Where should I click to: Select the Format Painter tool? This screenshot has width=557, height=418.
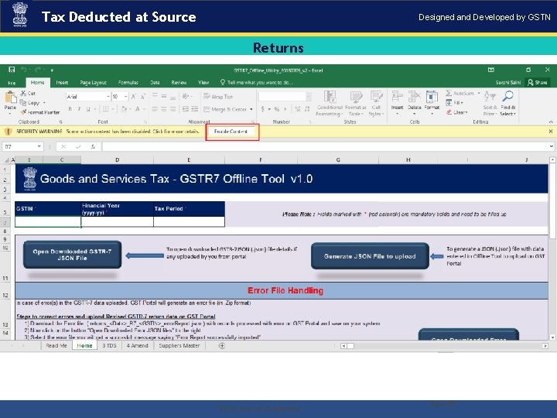(39, 112)
